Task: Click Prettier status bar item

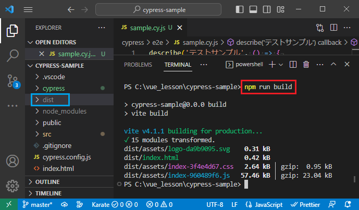Action: (305, 204)
